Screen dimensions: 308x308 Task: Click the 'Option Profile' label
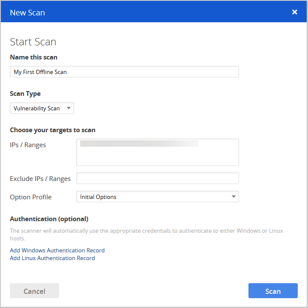[30, 197]
